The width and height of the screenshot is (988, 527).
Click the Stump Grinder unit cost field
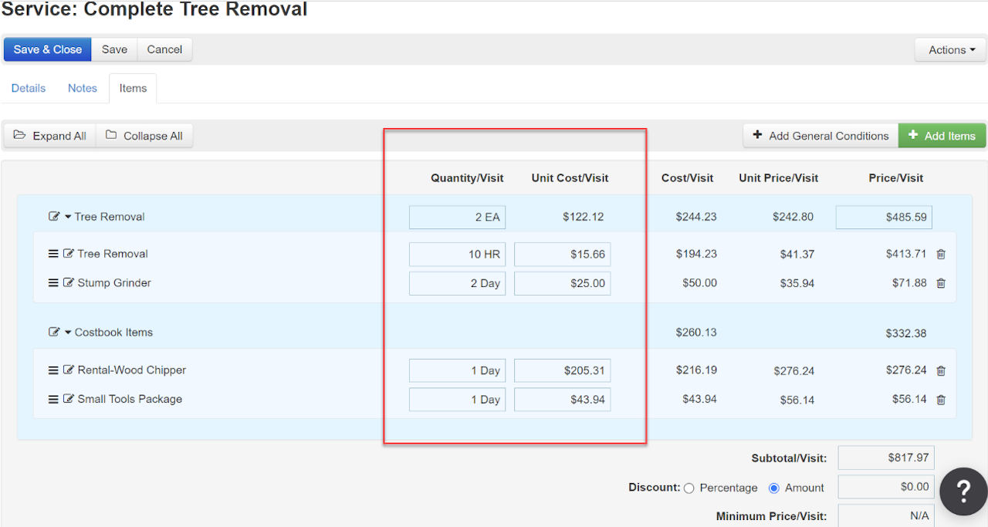562,283
